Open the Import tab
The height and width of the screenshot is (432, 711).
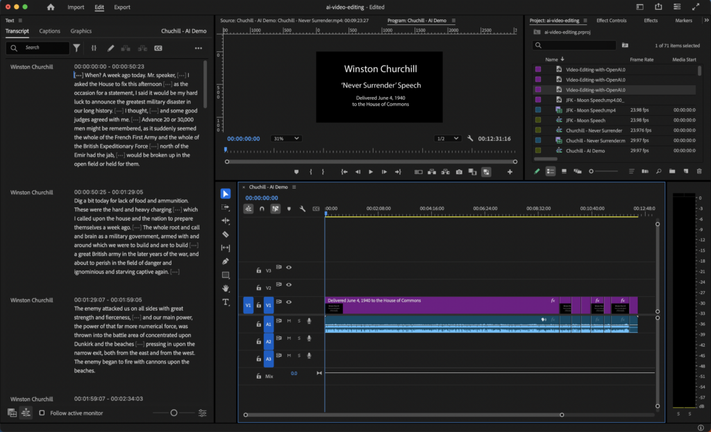pos(76,7)
